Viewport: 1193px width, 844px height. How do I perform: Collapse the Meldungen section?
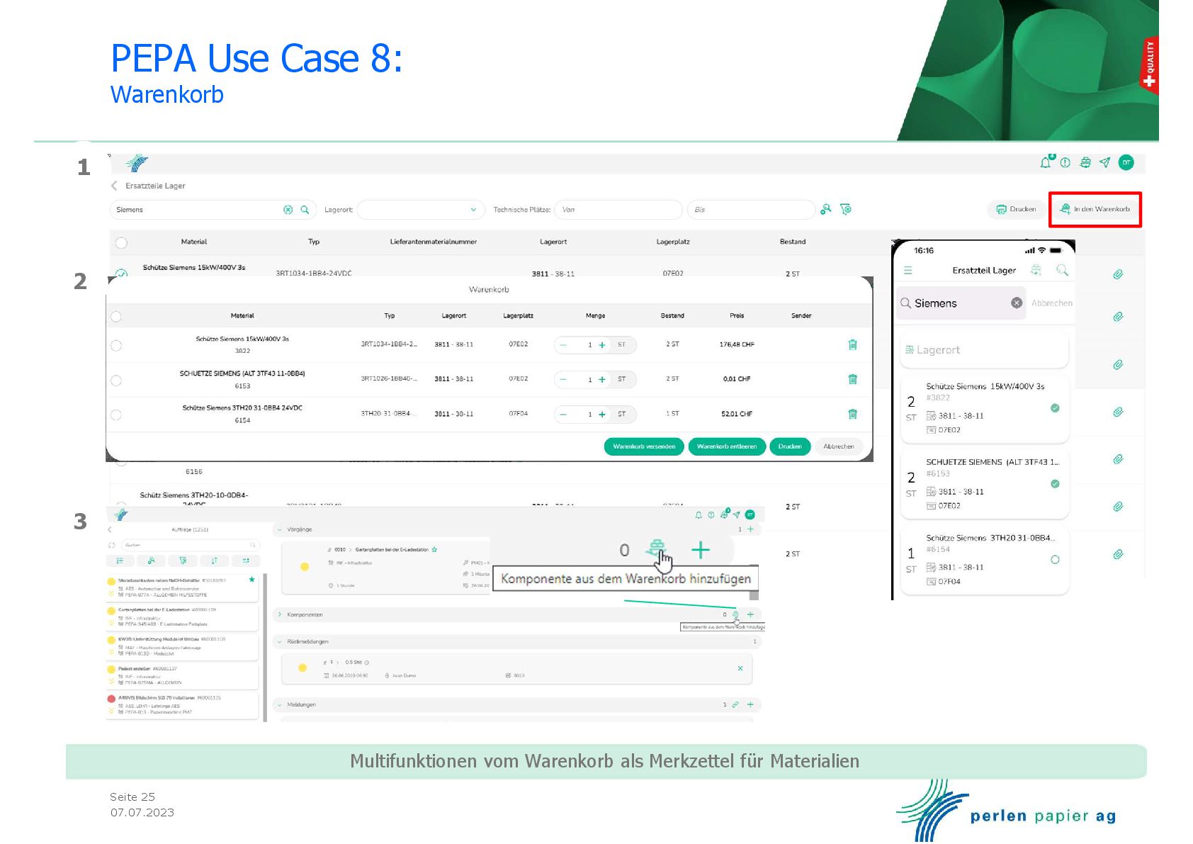[280, 704]
